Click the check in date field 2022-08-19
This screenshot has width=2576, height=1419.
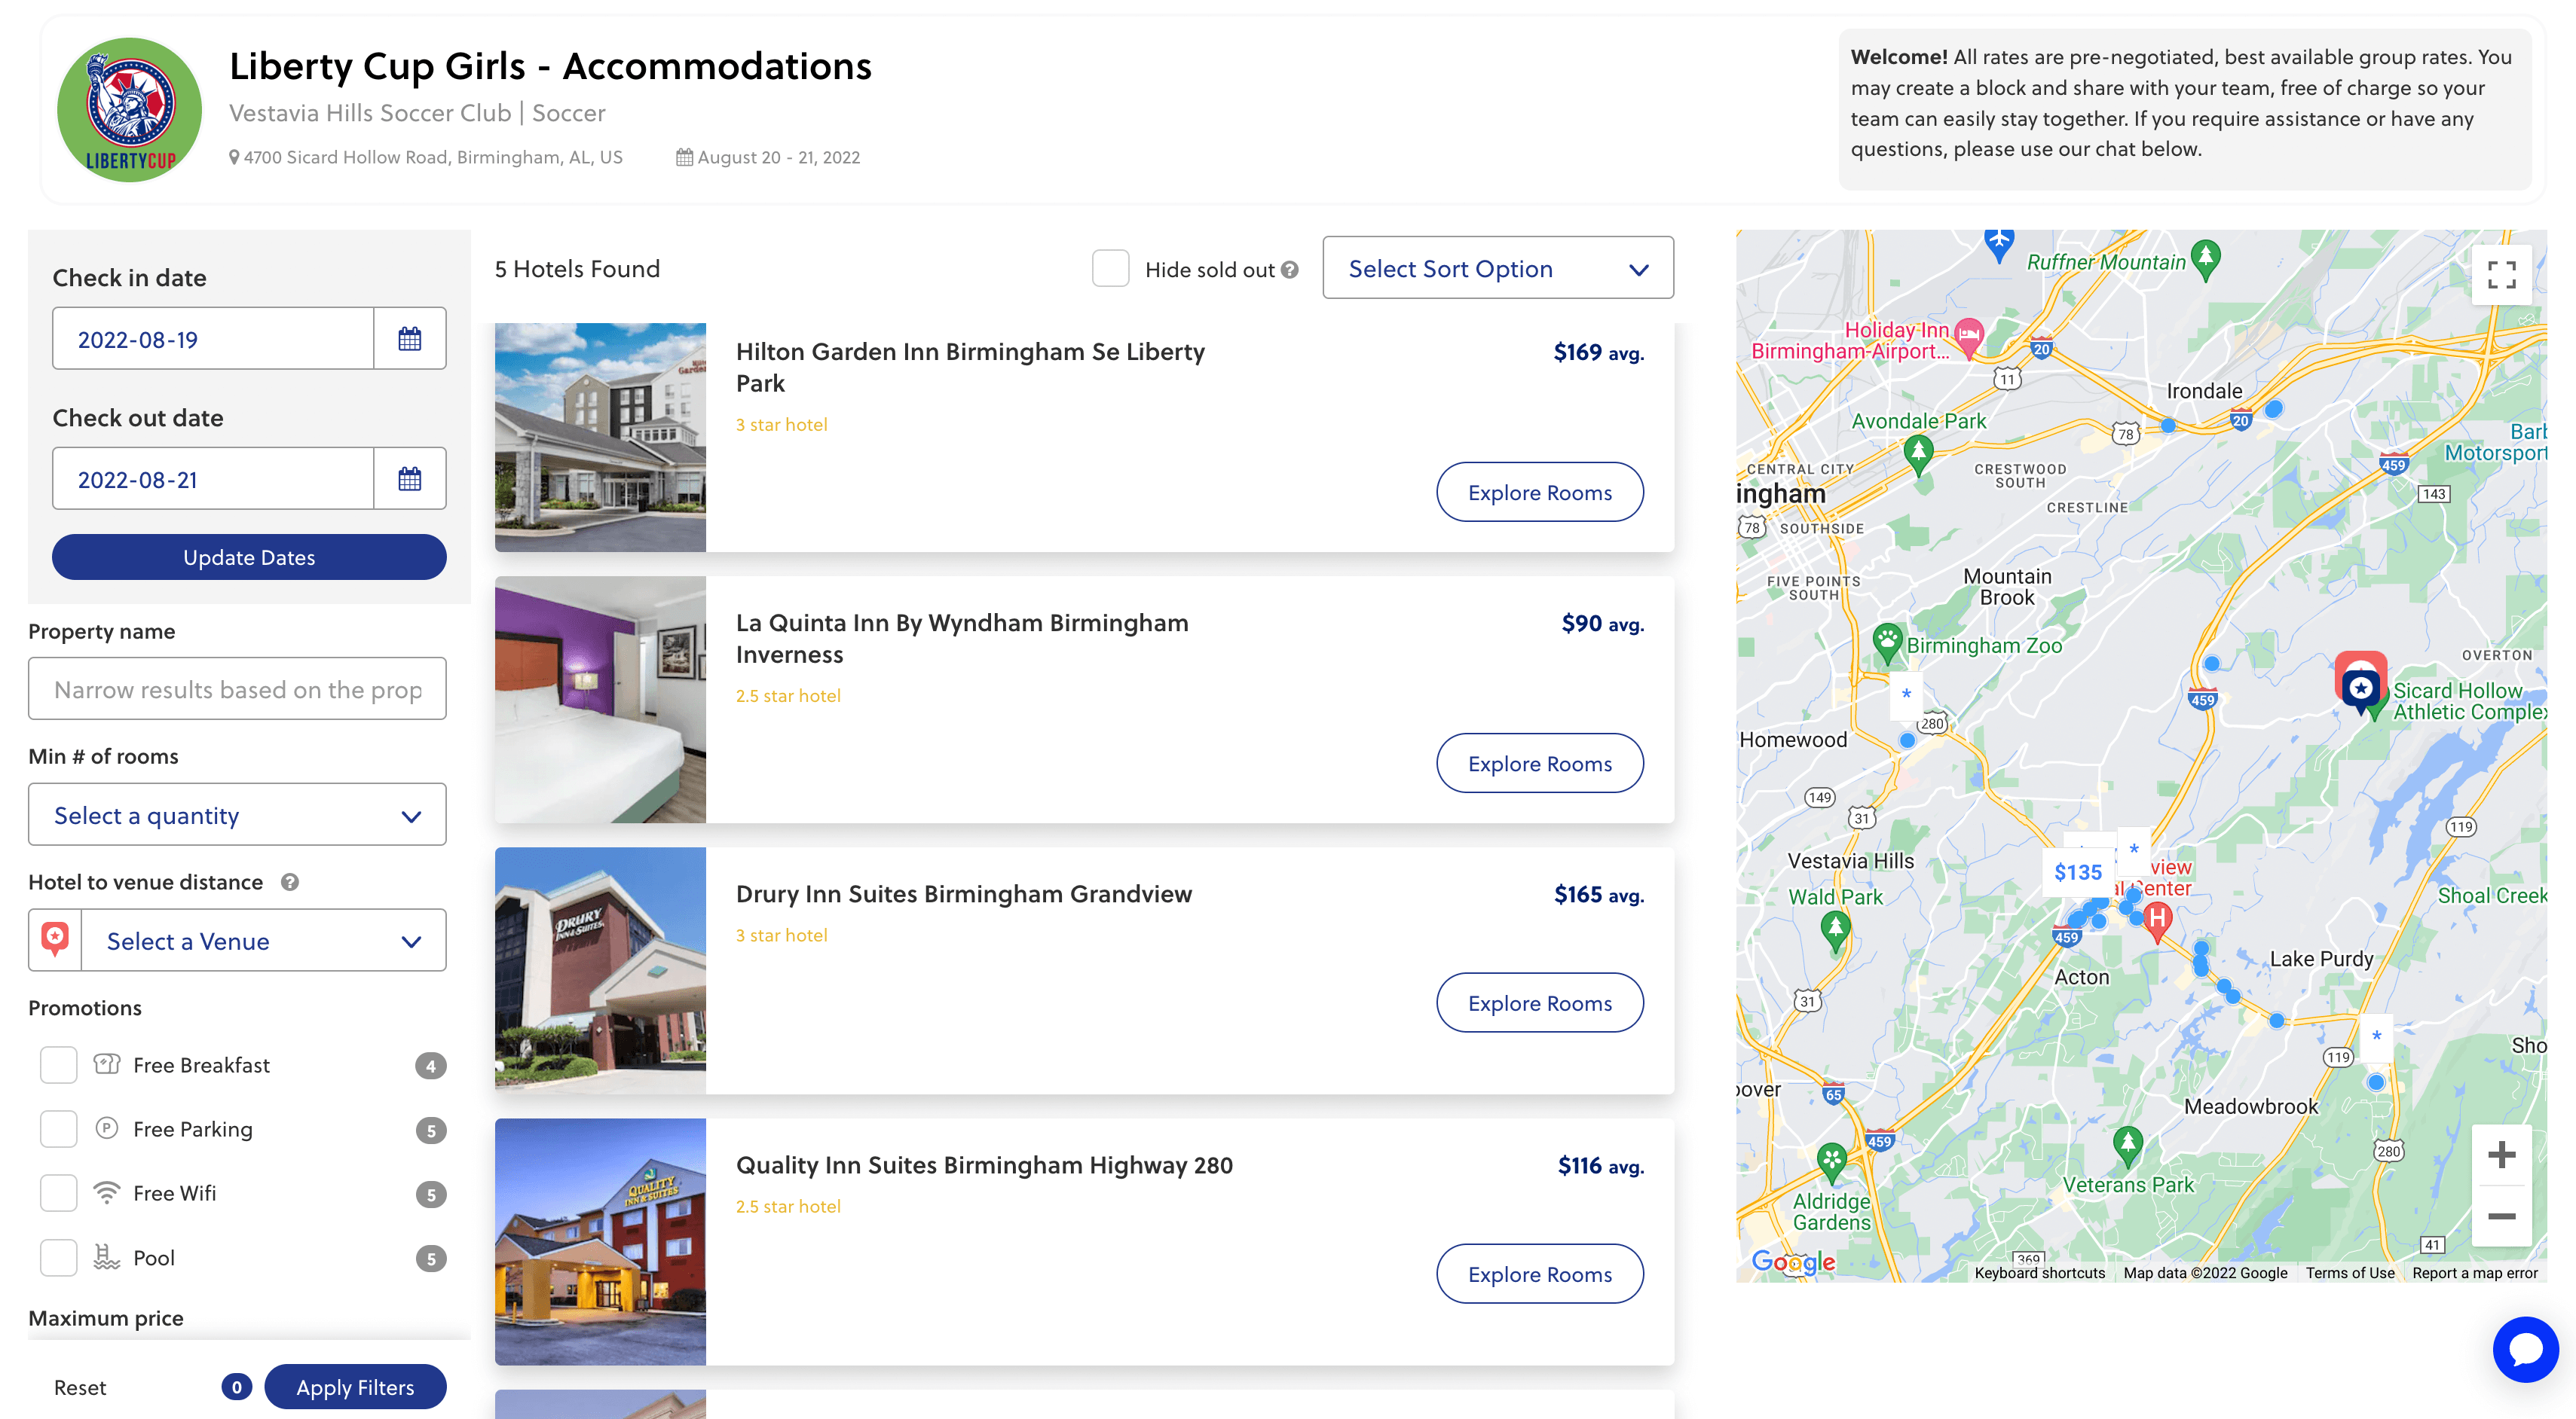pyautogui.click(x=213, y=339)
